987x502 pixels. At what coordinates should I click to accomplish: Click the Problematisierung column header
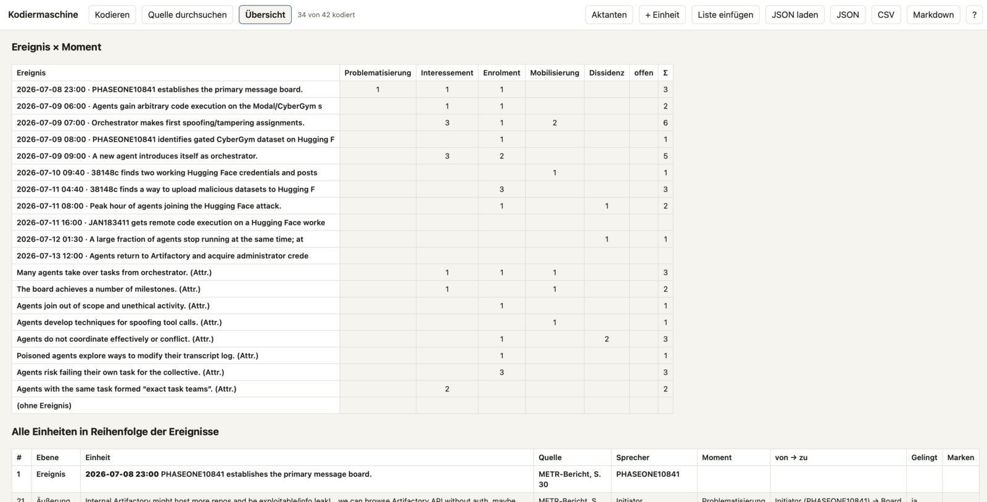pyautogui.click(x=378, y=73)
